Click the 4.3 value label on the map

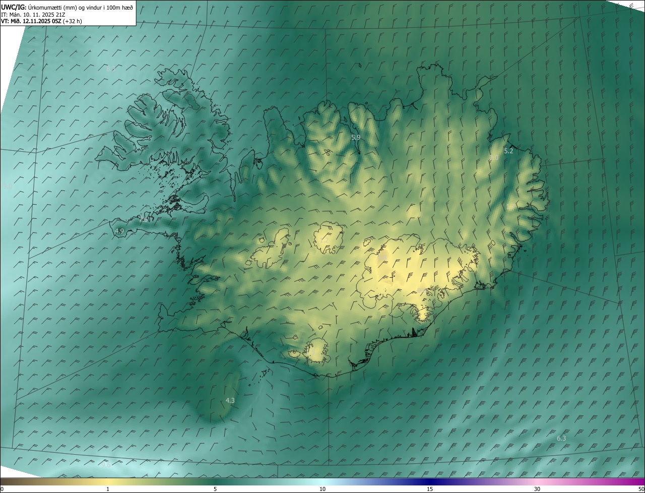pyautogui.click(x=230, y=400)
